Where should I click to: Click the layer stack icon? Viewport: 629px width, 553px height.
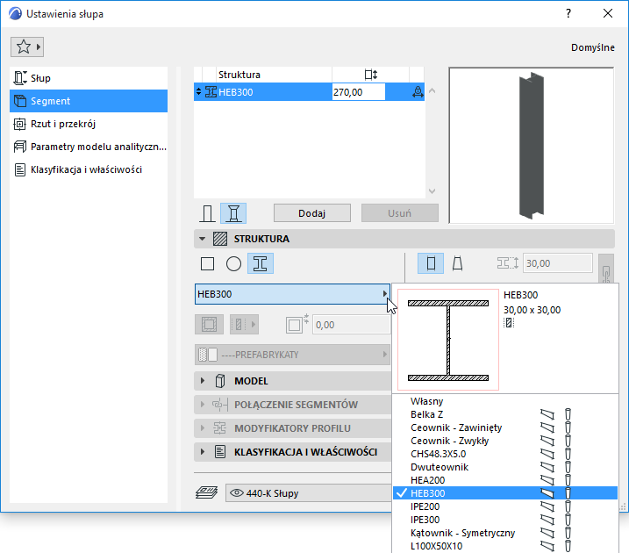206,492
